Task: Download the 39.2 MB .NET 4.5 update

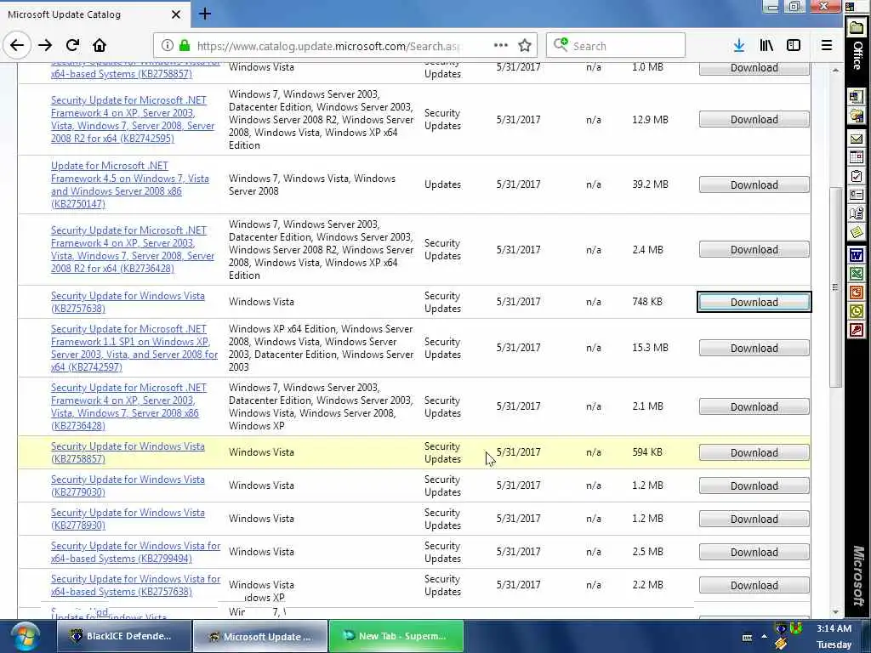Action: tap(754, 185)
